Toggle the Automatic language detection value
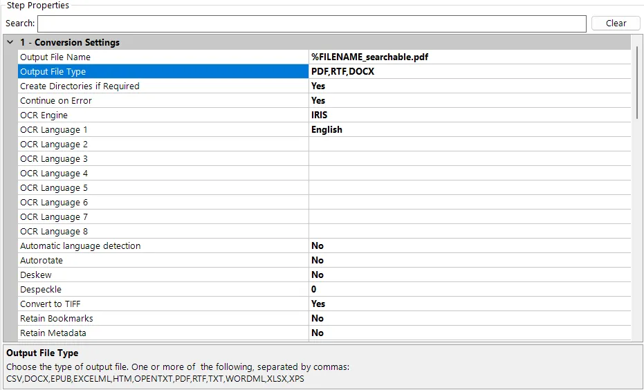 pos(470,246)
